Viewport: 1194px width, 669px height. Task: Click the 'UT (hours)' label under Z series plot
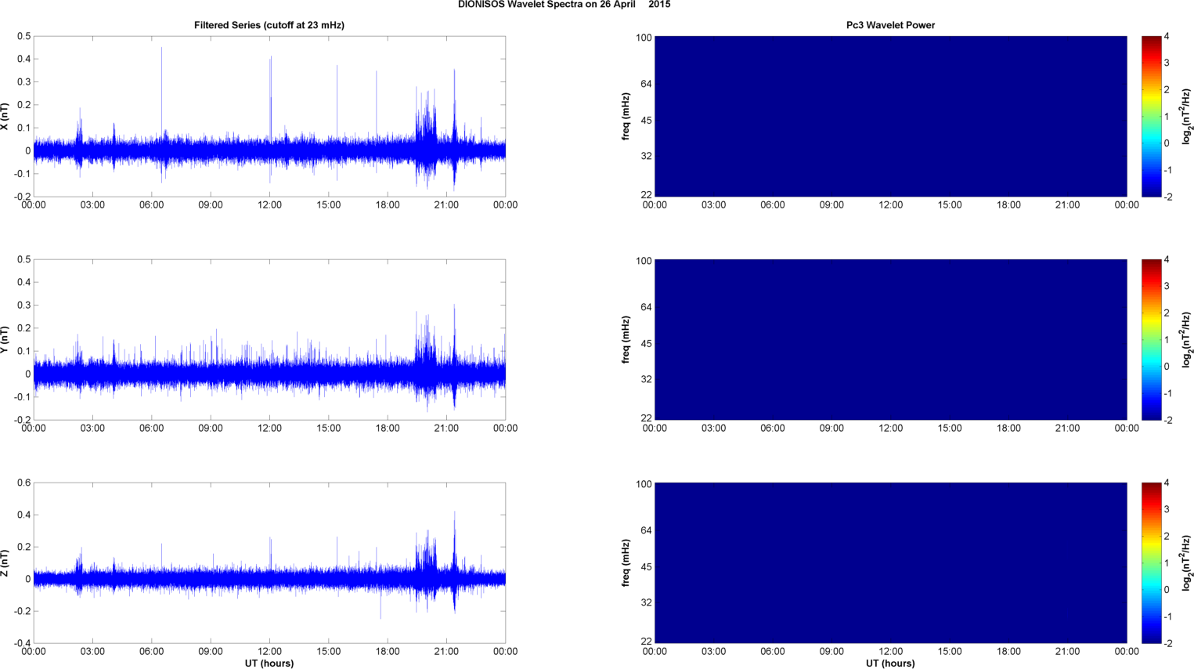269,664
